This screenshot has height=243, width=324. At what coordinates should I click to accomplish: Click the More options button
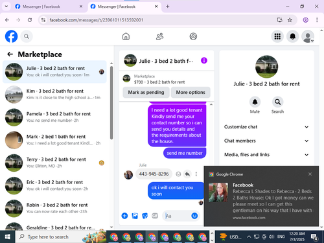pyautogui.click(x=191, y=93)
